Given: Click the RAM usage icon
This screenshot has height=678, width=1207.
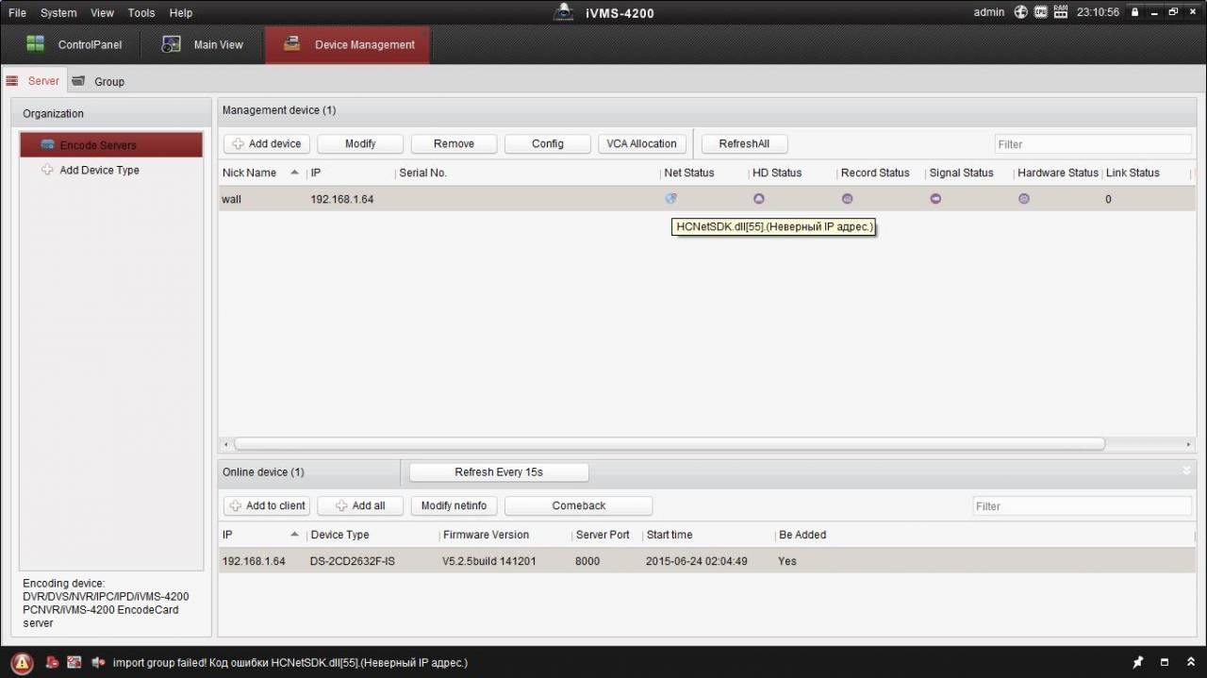Looking at the screenshot, I should 1061,12.
